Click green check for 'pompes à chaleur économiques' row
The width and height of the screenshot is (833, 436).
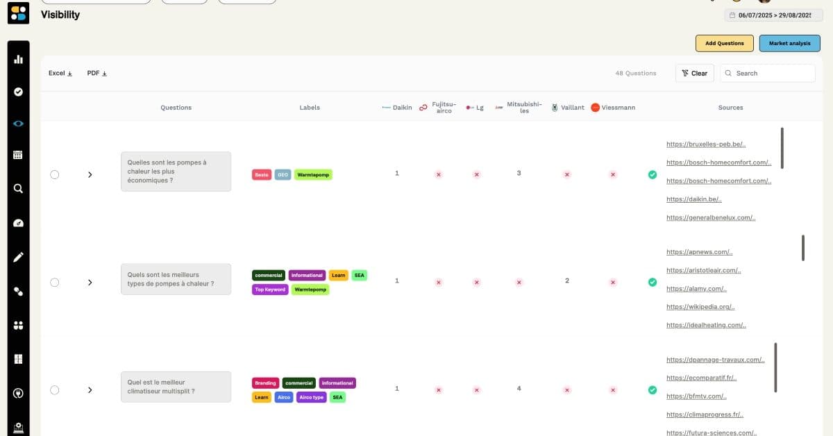point(653,174)
